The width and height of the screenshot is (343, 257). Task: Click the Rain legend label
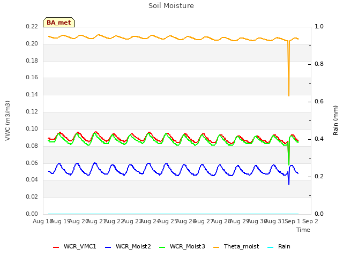[284, 246]
